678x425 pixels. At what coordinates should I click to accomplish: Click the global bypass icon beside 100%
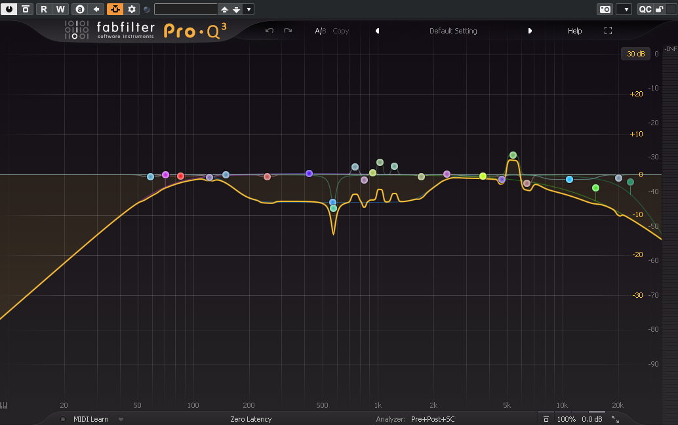pyautogui.click(x=546, y=419)
